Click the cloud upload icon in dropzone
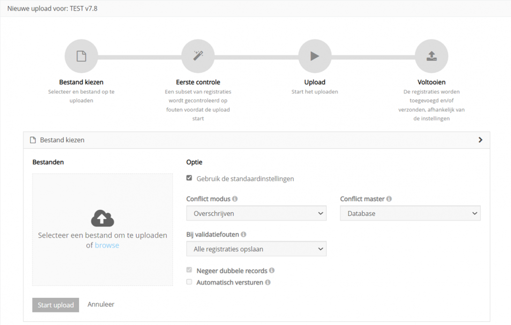The image size is (511, 325). [x=102, y=218]
